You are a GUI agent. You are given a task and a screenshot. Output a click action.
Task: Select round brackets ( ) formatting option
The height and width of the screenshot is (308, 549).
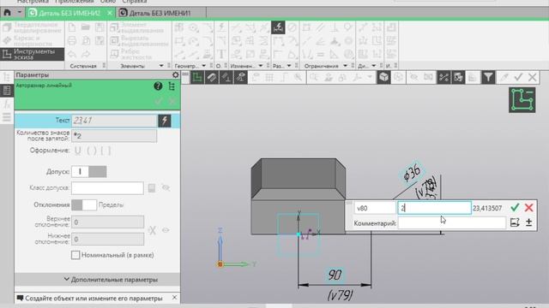click(x=92, y=151)
